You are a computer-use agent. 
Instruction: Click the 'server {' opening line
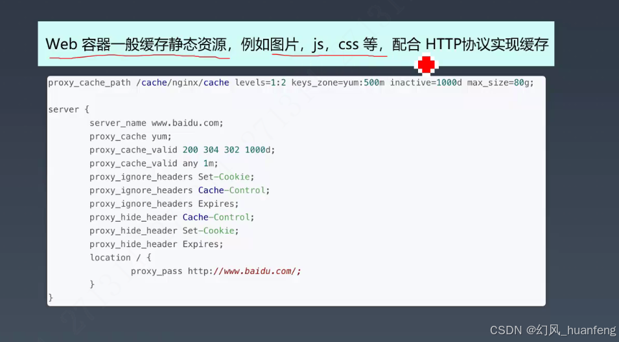(x=69, y=109)
